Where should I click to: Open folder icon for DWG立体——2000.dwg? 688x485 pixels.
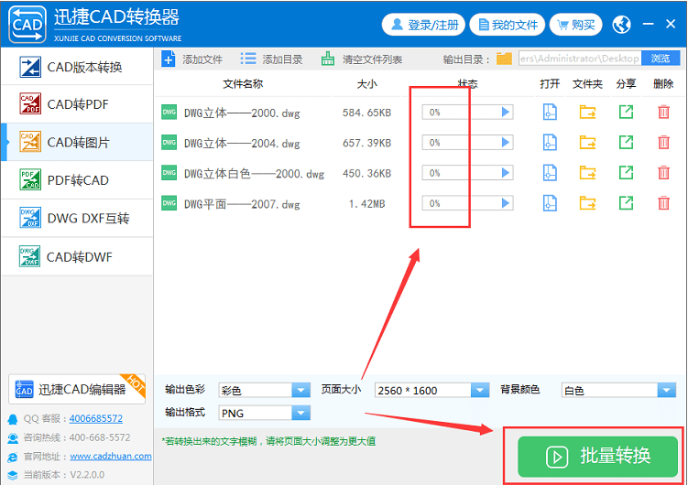click(587, 113)
